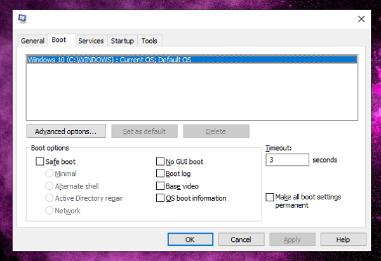Viewport: 381px width, 261px height.
Task: Check the Base video option
Action: click(161, 186)
